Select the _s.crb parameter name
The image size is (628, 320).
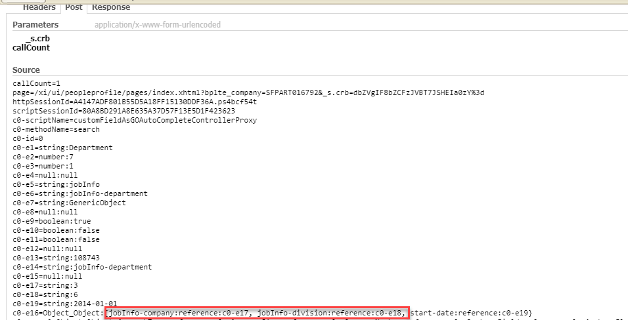coord(37,39)
